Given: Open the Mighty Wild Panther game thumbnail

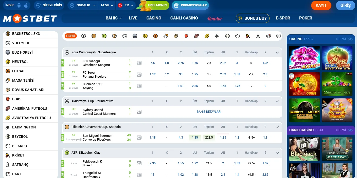Looking at the screenshot, I should point(305,110).
